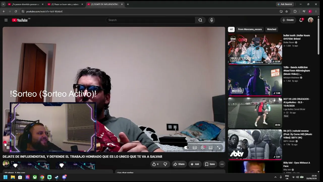Open Chrome three-dot menu
Screen dimensions: 323x182
coord(316,11)
